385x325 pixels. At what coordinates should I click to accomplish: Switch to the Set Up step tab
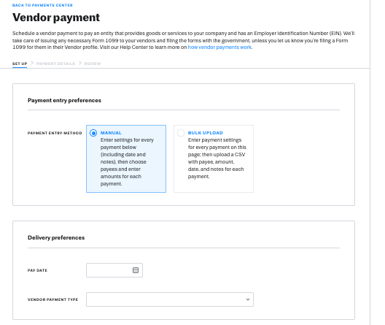[x=20, y=64]
